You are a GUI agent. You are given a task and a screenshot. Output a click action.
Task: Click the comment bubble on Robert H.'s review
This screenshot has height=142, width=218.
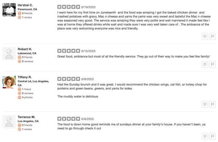pos(205,64)
